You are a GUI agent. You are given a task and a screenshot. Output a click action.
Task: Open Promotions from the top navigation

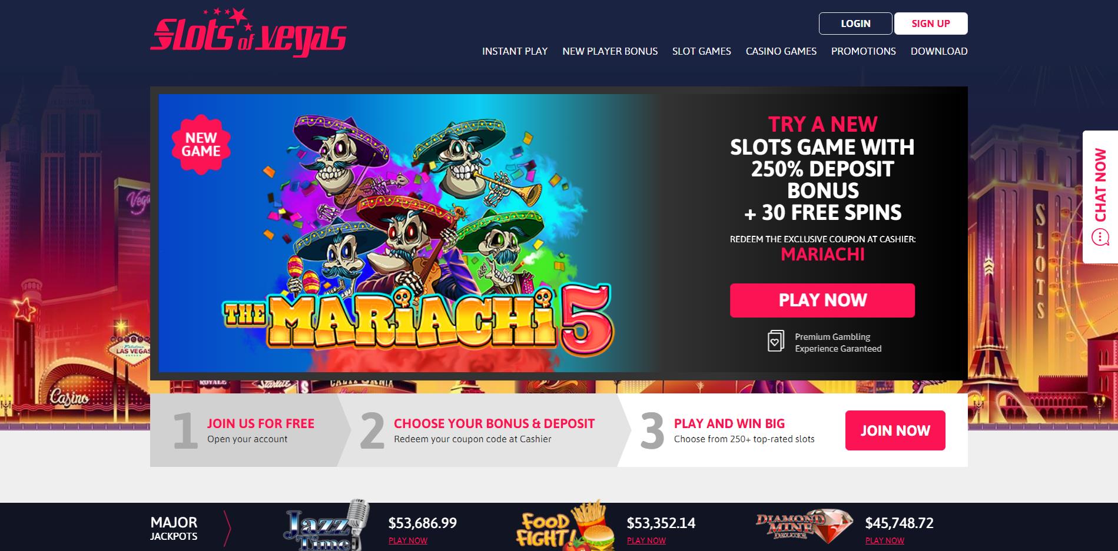[864, 51]
